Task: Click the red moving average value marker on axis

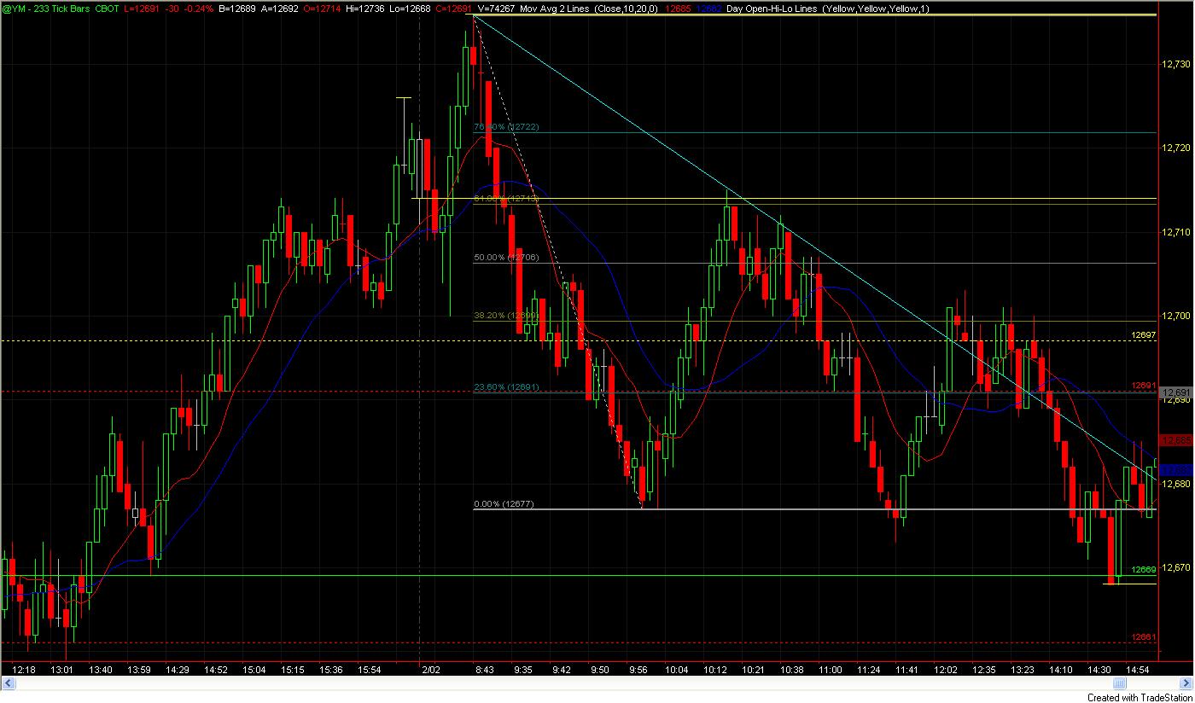Action: click(x=1176, y=440)
